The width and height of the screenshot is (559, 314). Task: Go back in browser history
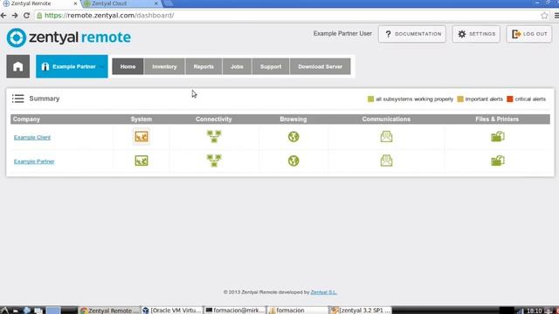3,16
